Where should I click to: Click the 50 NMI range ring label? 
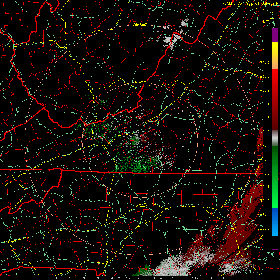pyautogui.click(x=140, y=82)
